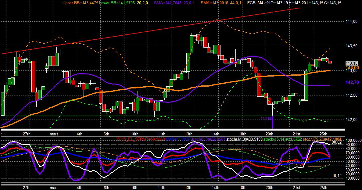The width and height of the screenshot is (362, 190).
Task: Click the boxed current price '143,15' tag
Action: click(352, 63)
